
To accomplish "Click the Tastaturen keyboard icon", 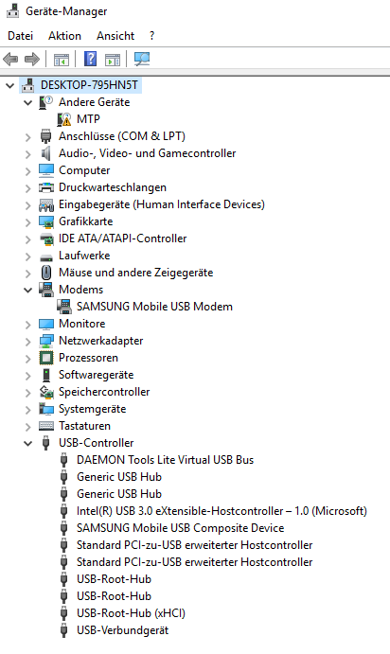I will coord(46,426).
